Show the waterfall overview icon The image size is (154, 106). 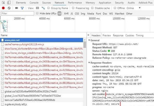[43, 8]
